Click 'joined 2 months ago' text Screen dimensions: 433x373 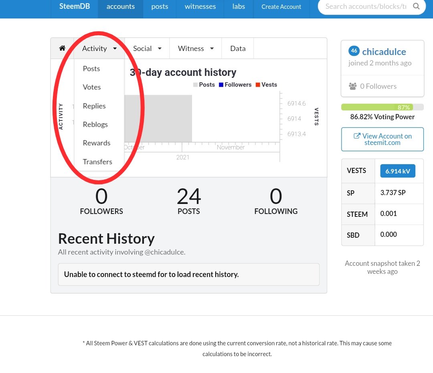[380, 63]
